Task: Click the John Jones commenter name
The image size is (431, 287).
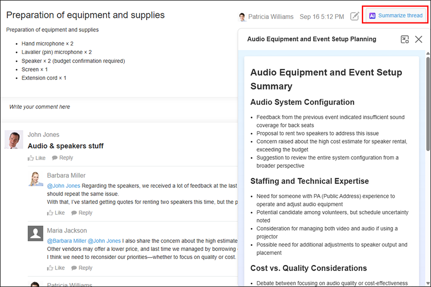Action: [43, 134]
